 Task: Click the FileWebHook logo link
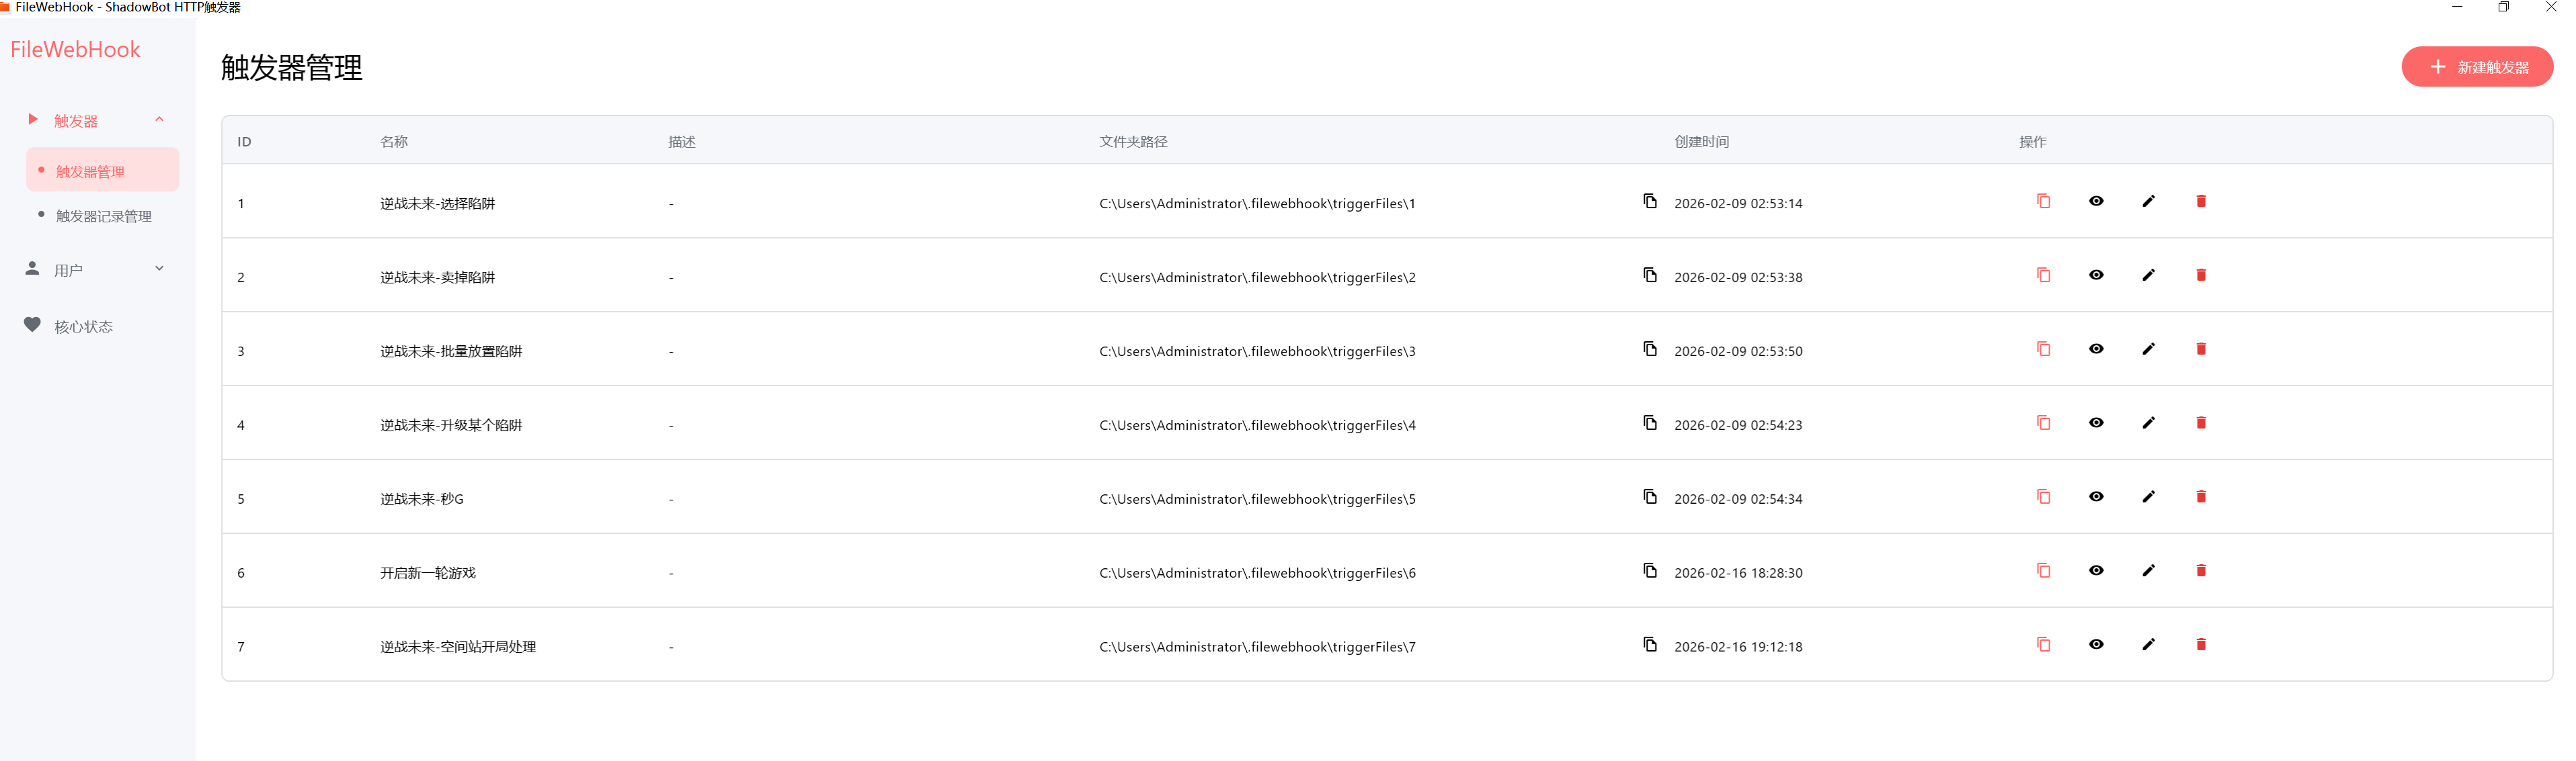click(x=75, y=50)
